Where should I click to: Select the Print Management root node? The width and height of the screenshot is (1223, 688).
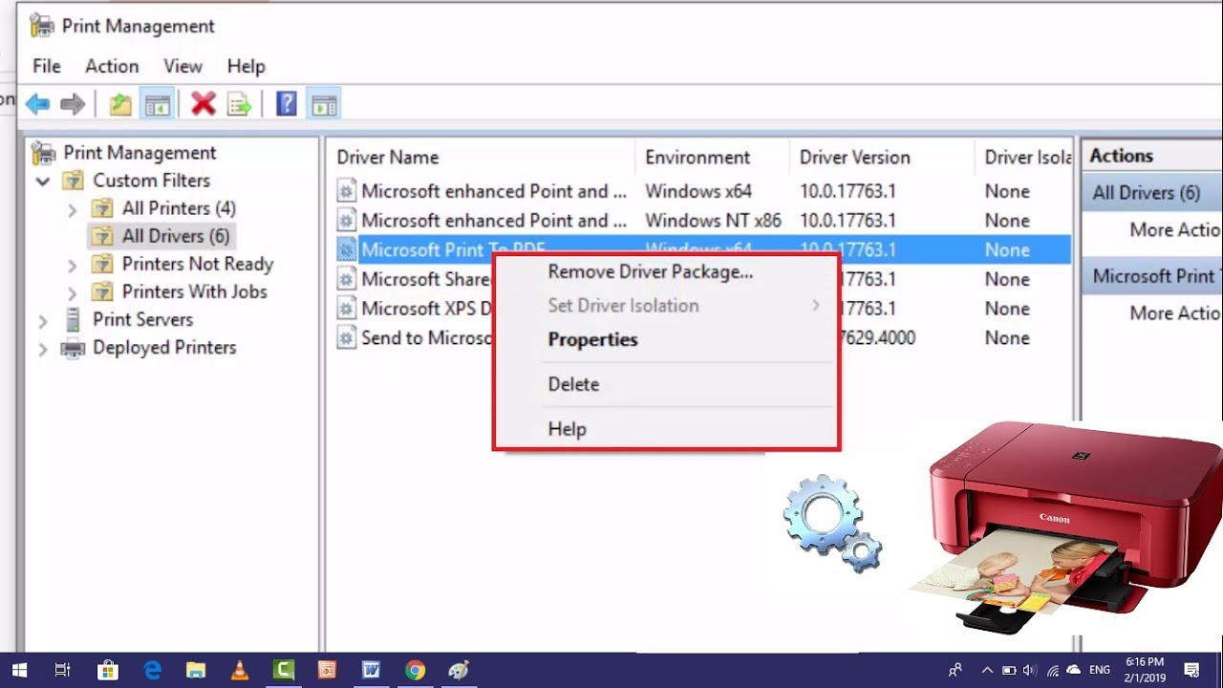pyautogui.click(x=139, y=153)
